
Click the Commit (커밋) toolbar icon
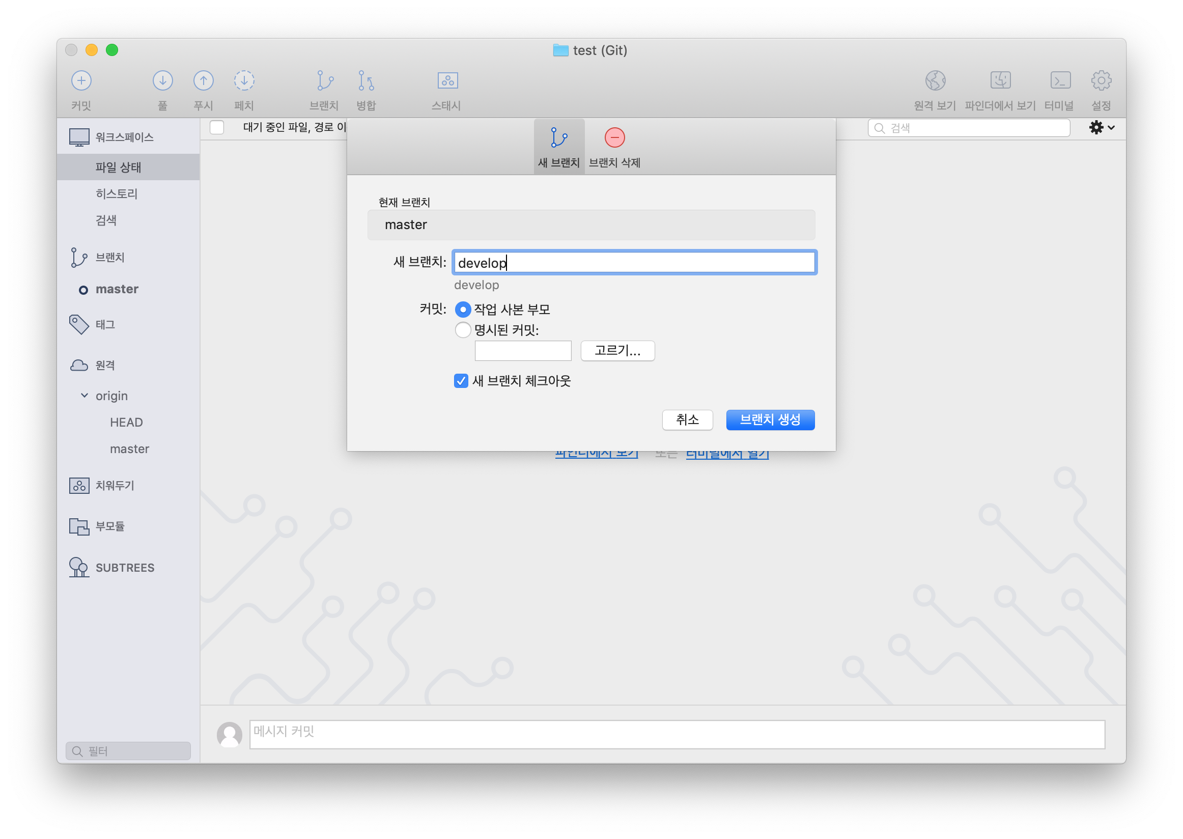pyautogui.click(x=81, y=80)
